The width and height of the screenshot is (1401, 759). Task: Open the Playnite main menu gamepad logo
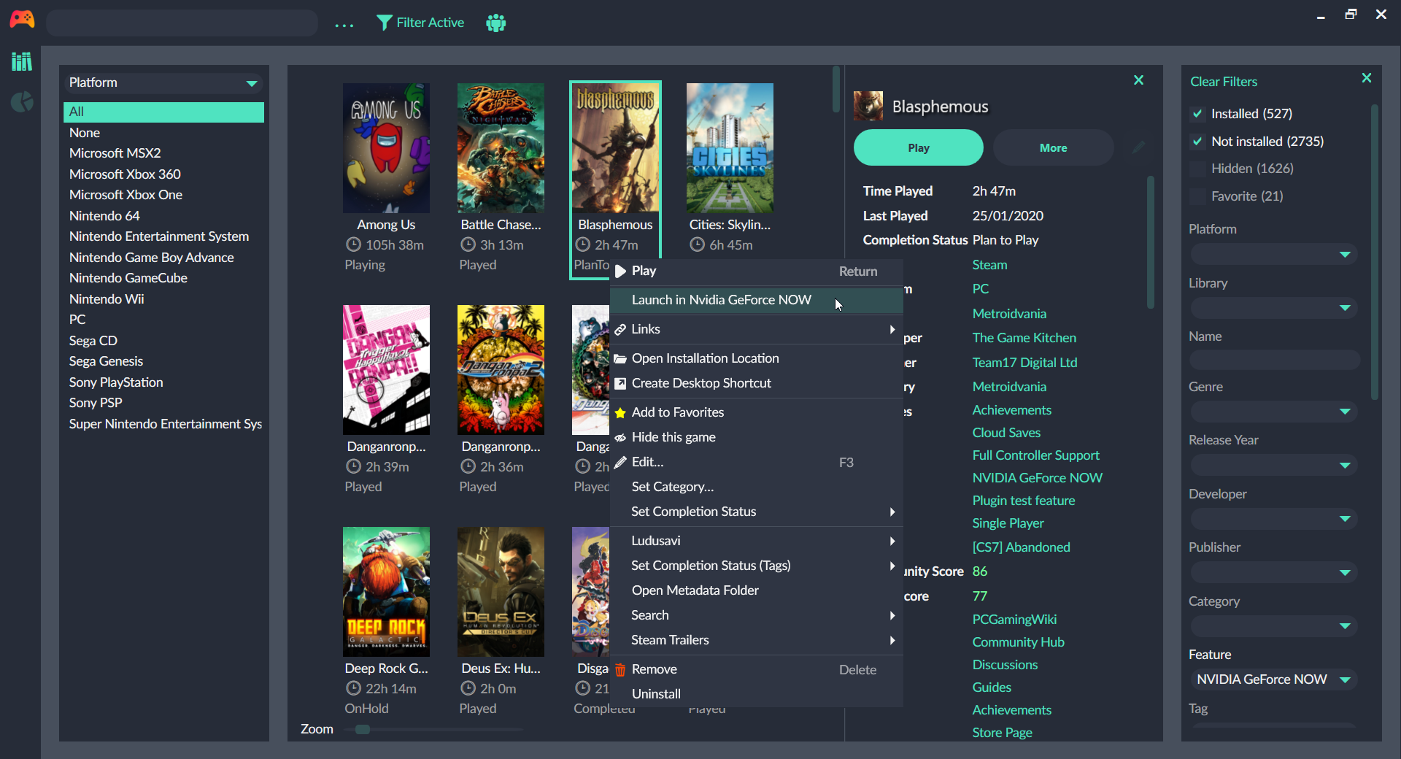(22, 19)
